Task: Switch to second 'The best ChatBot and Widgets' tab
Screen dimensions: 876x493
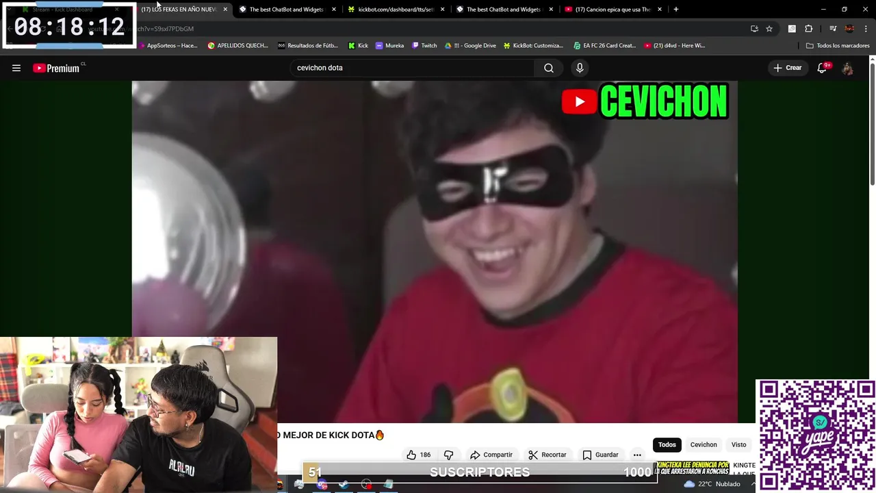Action: [x=504, y=10]
